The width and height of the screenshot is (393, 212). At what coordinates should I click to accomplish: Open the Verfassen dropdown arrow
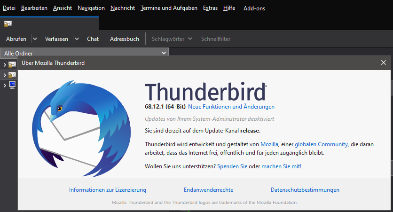[77, 39]
